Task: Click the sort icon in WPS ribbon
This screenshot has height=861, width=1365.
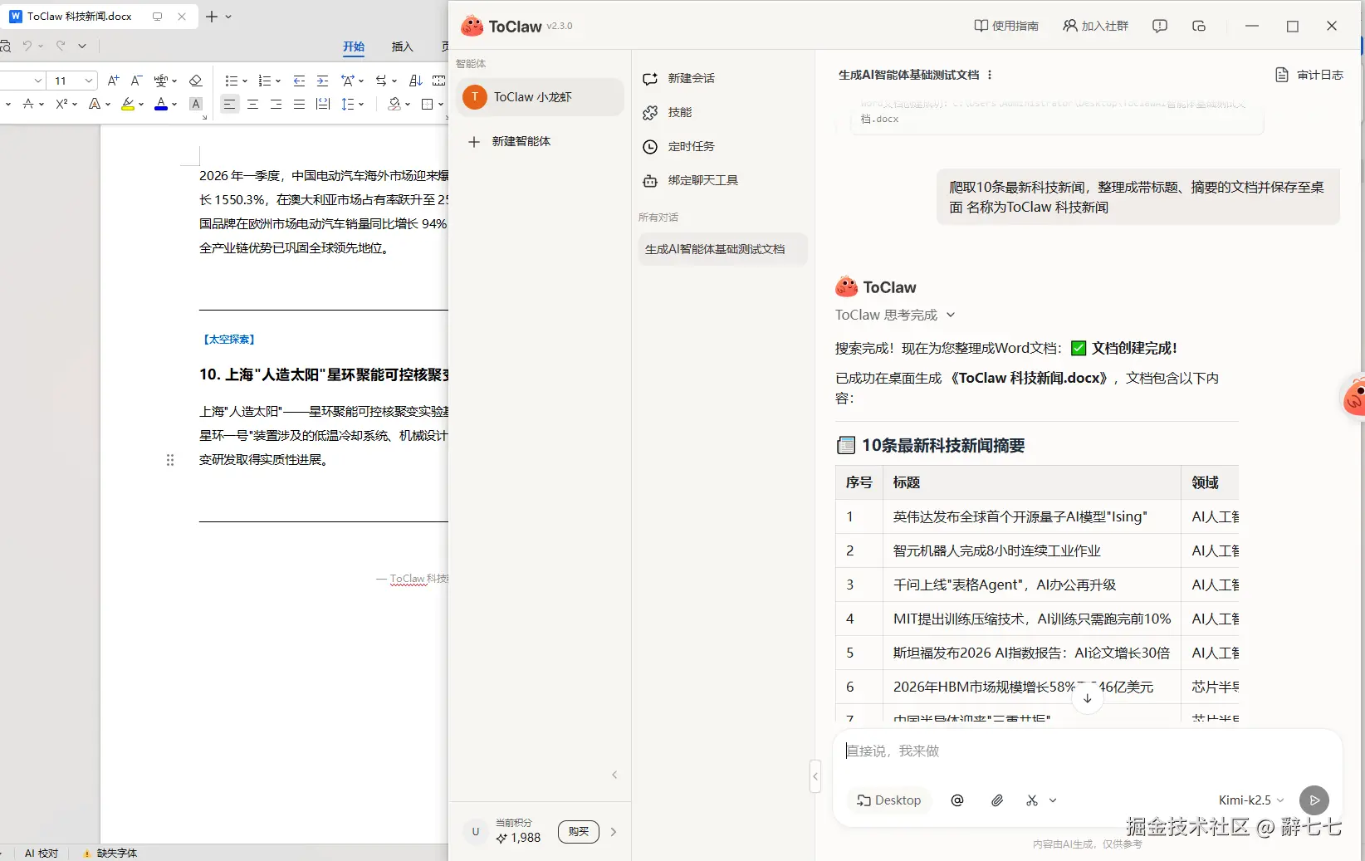Action: (x=416, y=81)
